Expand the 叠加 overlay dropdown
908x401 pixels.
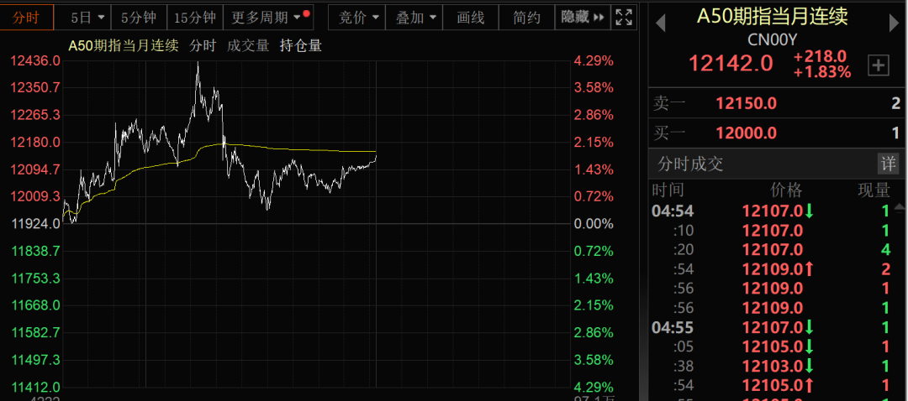[417, 17]
